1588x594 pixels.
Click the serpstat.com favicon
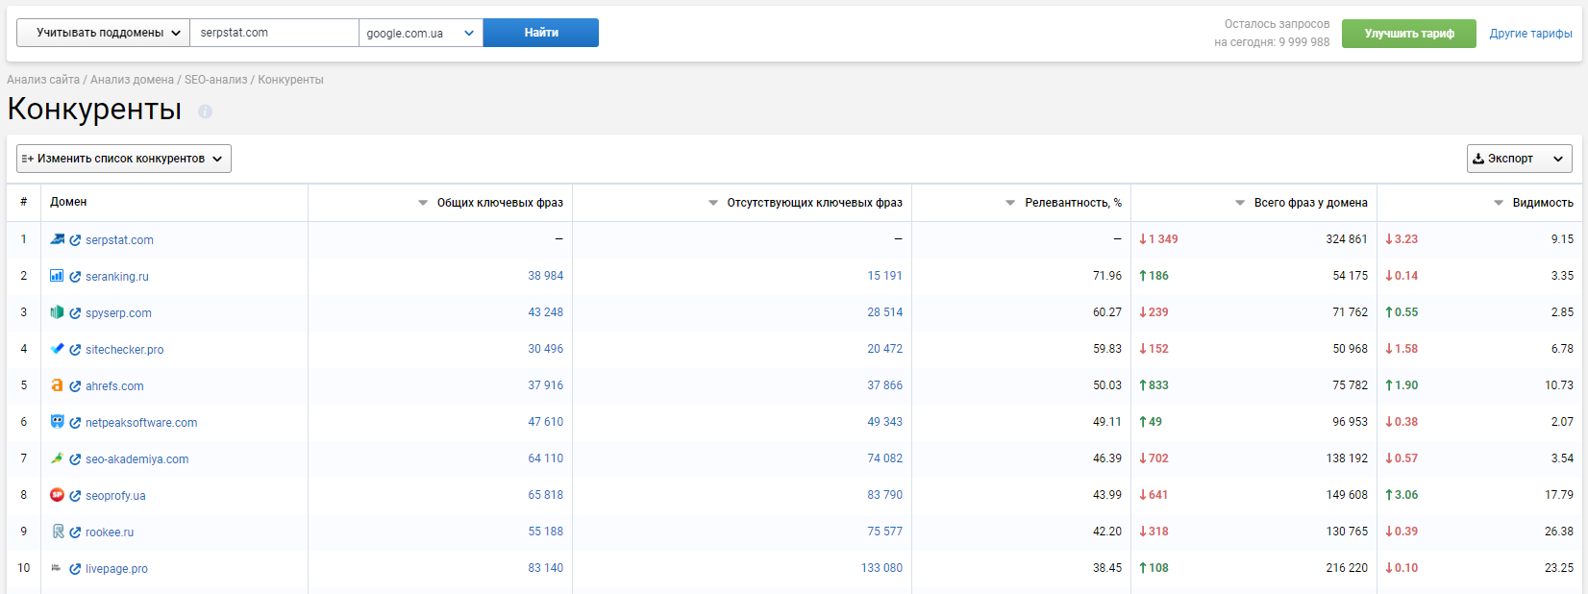point(57,239)
